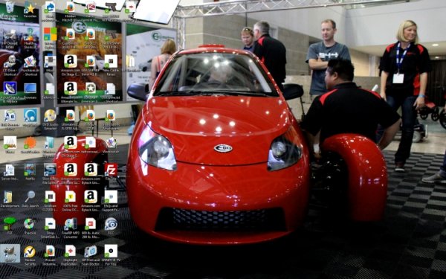The image size is (446, 279).
Task: Launch FreeRIP MP3 Converter
Action: [x=71, y=228]
